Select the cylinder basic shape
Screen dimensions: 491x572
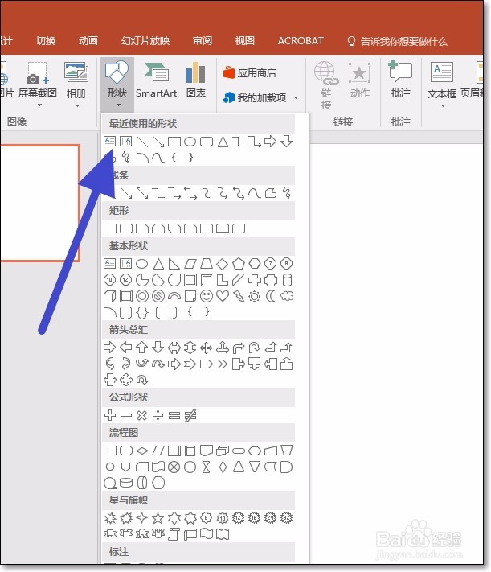pos(287,280)
